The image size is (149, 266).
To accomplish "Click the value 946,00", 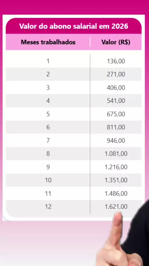I will pos(116,140).
